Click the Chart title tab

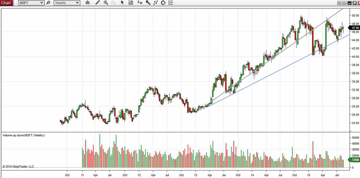[6, 3]
